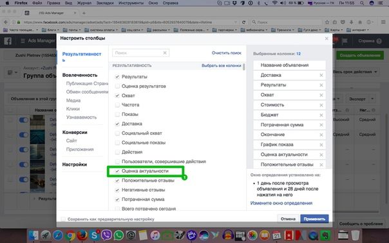Viewport: 389px width, 243px height.
Task: Open Photos app from the dock
Action: (x=252, y=235)
